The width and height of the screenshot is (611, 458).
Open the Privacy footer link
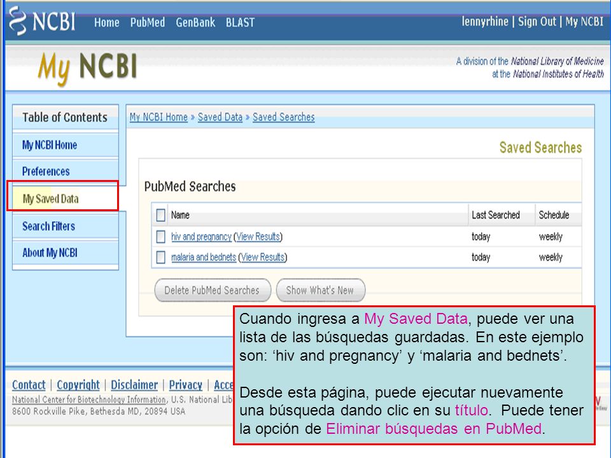pos(185,385)
